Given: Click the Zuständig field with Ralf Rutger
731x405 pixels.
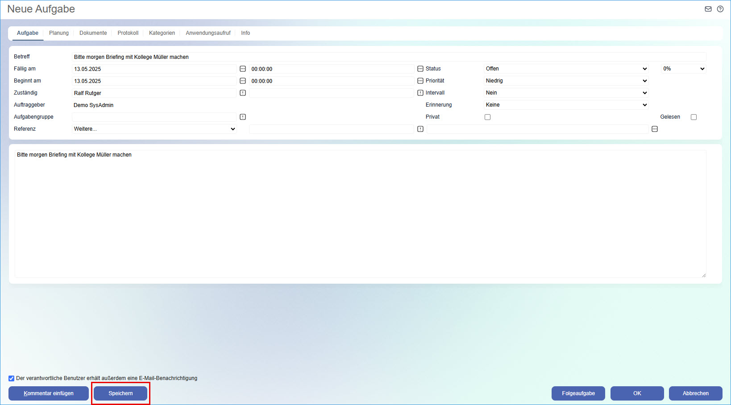Looking at the screenshot, I should coord(154,93).
